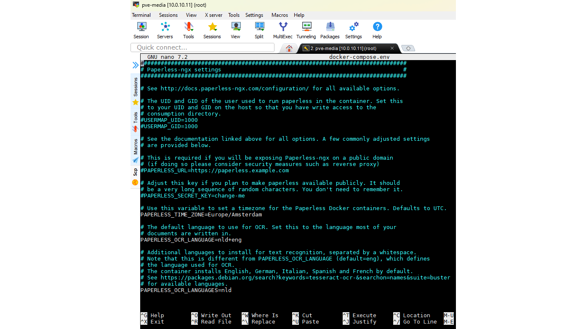
Task: Launch MultiExec mode from the toolbar
Action: (283, 31)
